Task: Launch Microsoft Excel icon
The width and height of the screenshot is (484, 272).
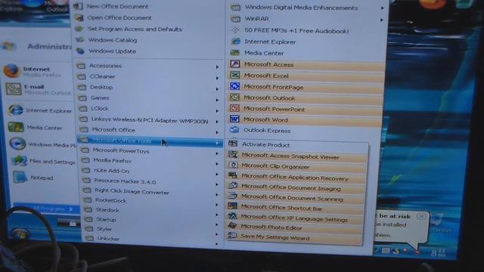Action: point(235,76)
